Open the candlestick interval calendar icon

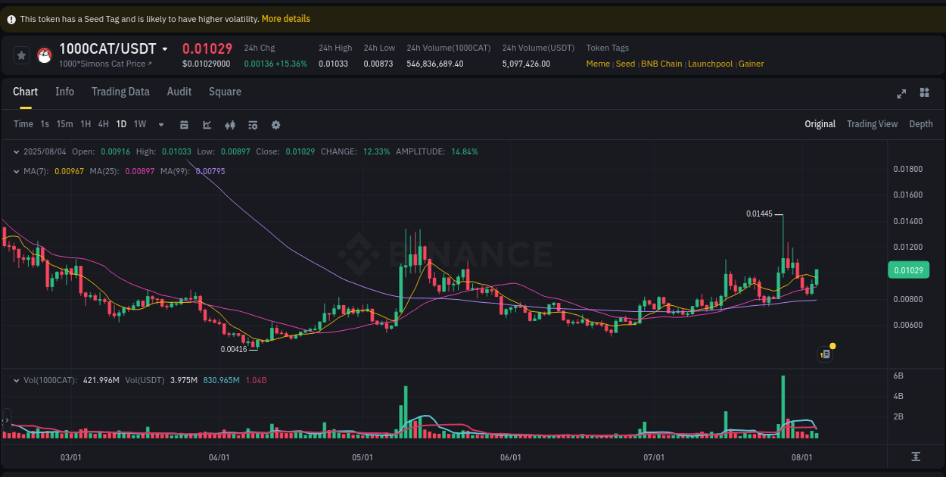[x=184, y=124]
